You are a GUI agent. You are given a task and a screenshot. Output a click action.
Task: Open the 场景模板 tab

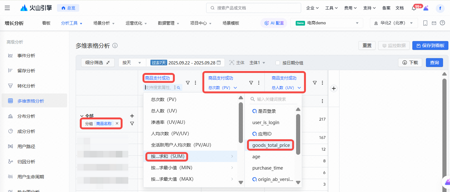[x=231, y=23]
